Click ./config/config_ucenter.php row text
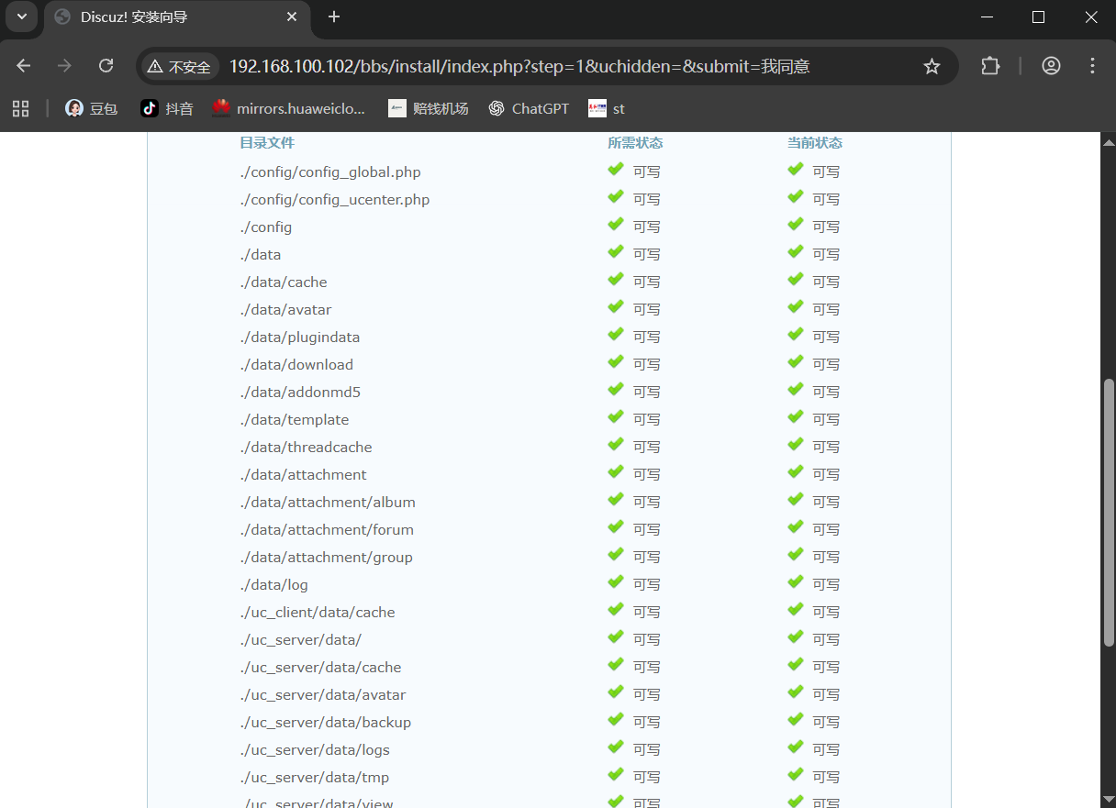The width and height of the screenshot is (1116, 808). coord(335,199)
